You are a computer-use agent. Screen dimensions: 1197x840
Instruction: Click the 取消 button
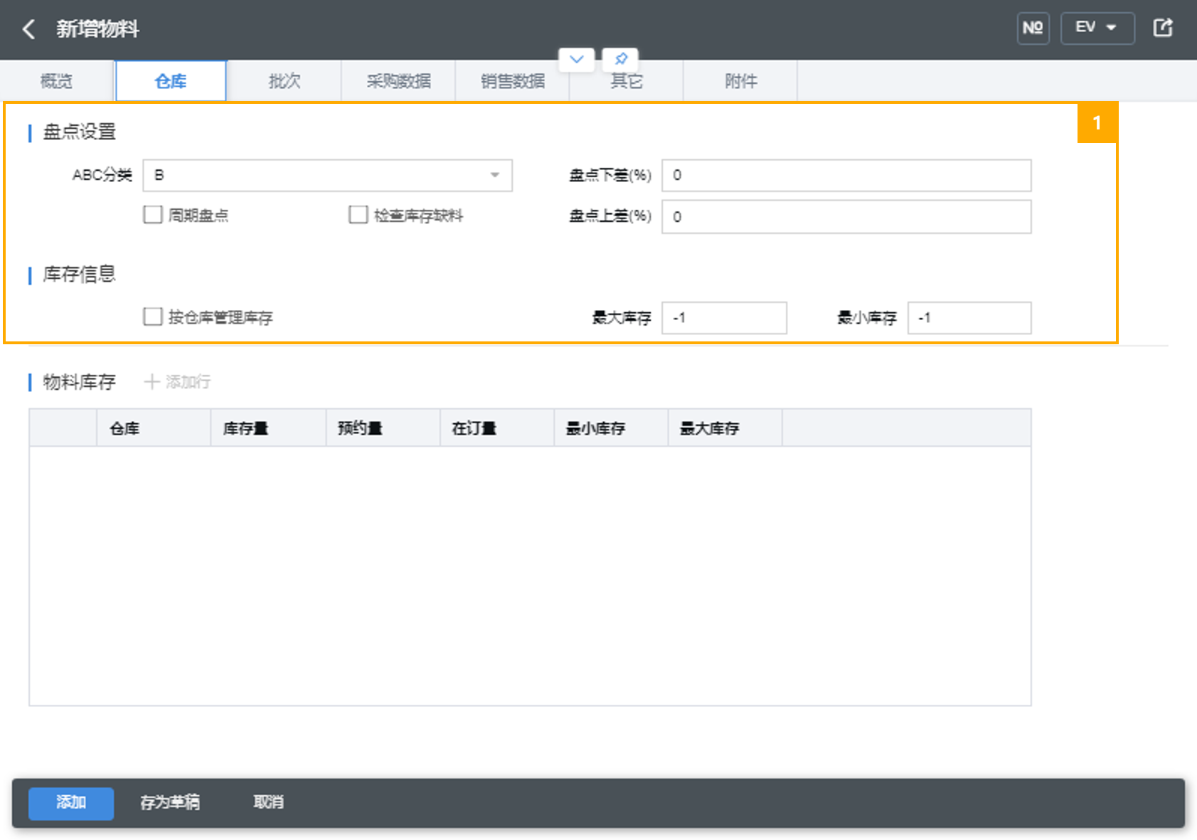[268, 802]
